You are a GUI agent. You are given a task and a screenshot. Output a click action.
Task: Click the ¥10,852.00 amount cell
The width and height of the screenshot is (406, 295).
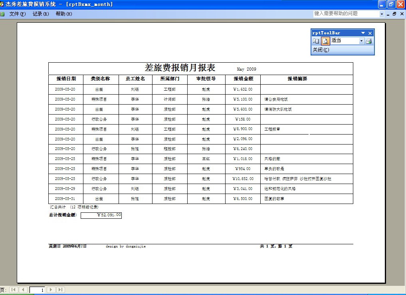243,179
